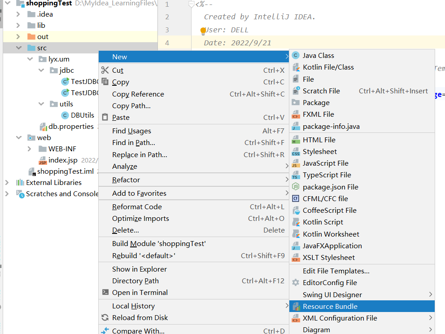Expand the lib folder
445x334 pixels.
click(x=18, y=25)
